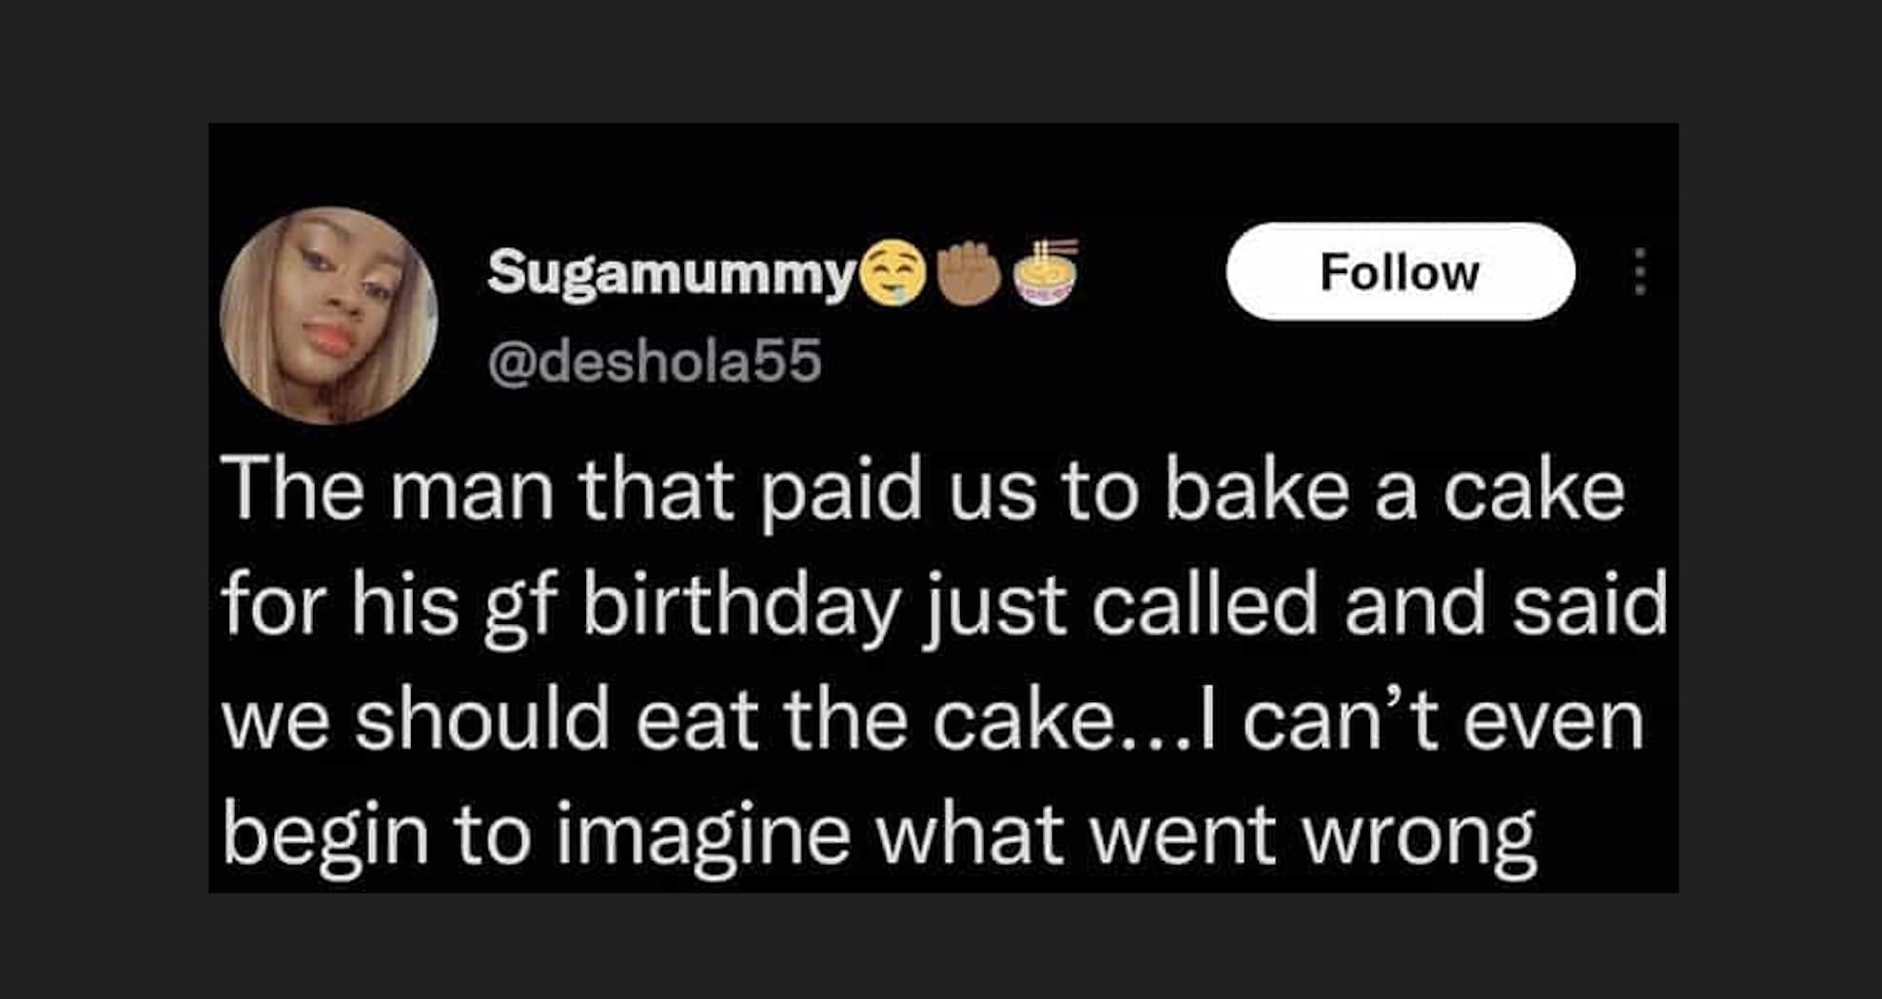Viewport: 1882px width, 999px height.
Task: Click the word "gf" in the tweet
Action: click(x=519, y=606)
